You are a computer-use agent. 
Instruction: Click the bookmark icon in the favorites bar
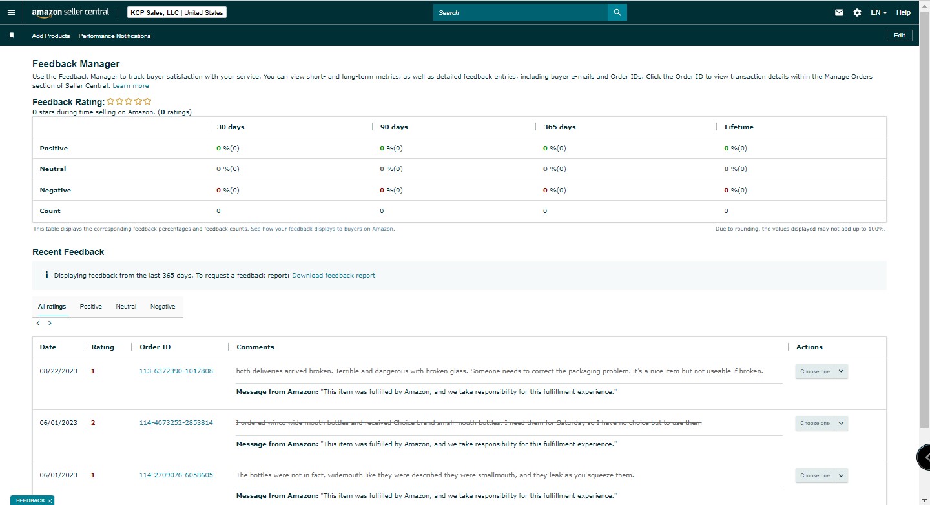pyautogui.click(x=11, y=36)
